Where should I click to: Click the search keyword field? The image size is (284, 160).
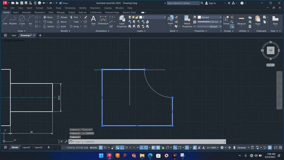coord(183,3)
